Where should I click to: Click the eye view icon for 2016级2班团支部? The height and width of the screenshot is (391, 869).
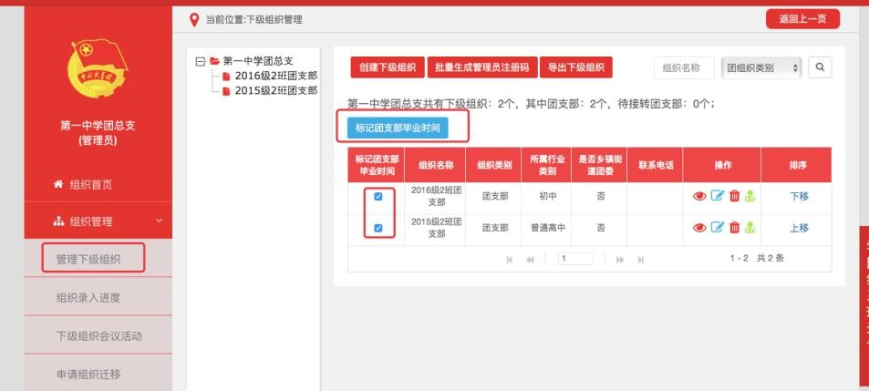pyautogui.click(x=700, y=194)
